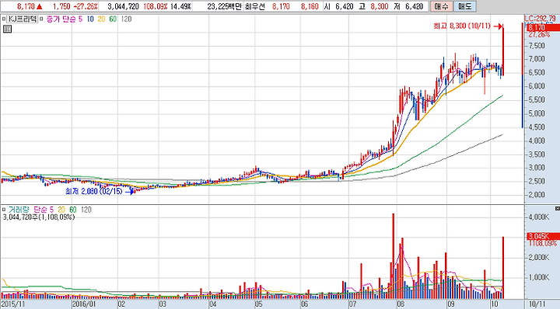This screenshot has height=309, width=560.
Task: Click the 2016/01 date axis label
Action: click(84, 304)
